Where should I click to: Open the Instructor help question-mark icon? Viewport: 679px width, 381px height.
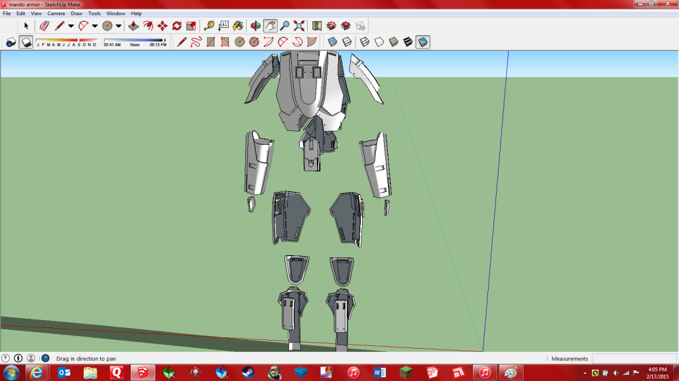[x=46, y=358]
